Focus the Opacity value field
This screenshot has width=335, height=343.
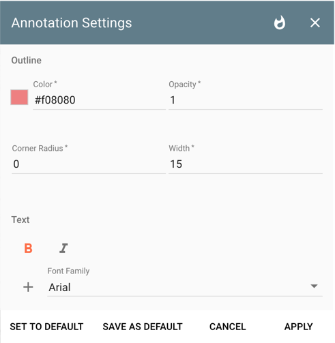(246, 100)
